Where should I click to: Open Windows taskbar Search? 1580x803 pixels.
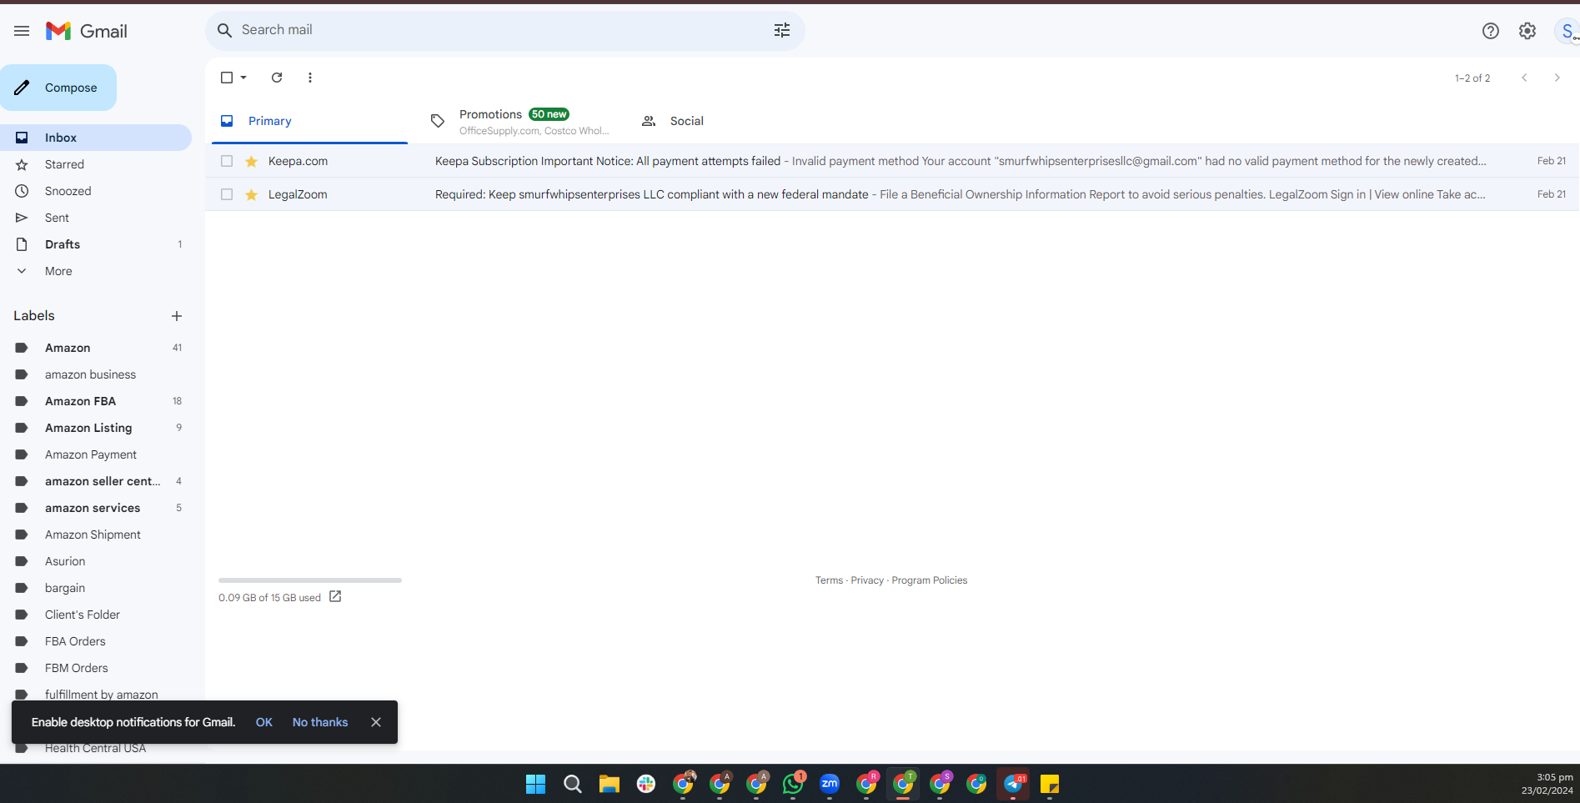(x=573, y=784)
